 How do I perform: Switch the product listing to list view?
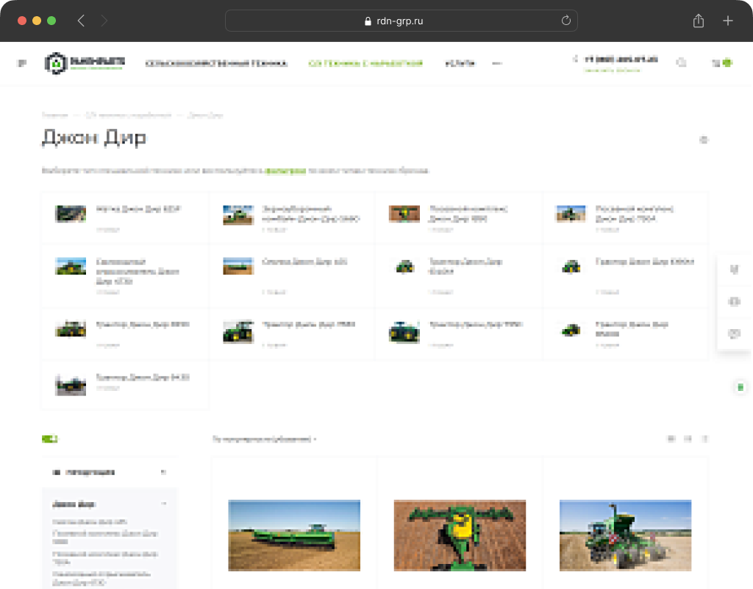pos(688,439)
